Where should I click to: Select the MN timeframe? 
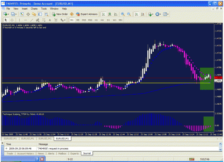pos(120,20)
